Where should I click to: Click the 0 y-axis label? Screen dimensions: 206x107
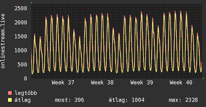point(25,78)
